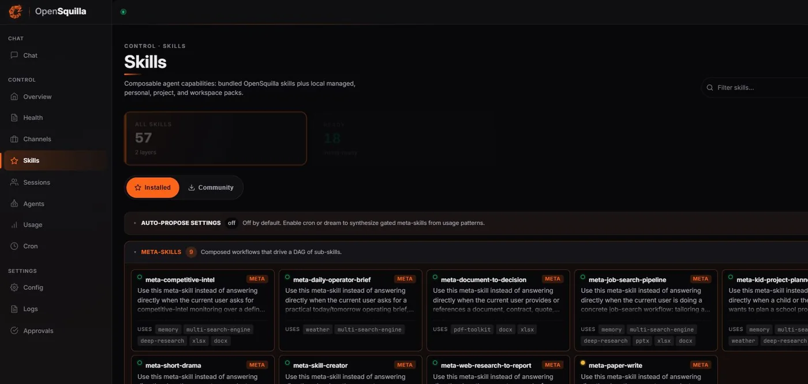
Task: Click 'pdf-toolkit' tag on meta-document-to-decision
Action: click(472, 330)
